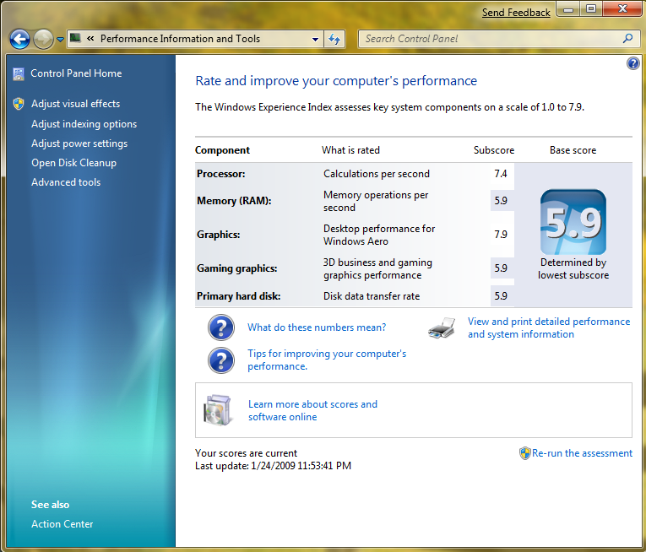Click Re-run the assessment
The width and height of the screenshot is (646, 552).
(x=582, y=453)
